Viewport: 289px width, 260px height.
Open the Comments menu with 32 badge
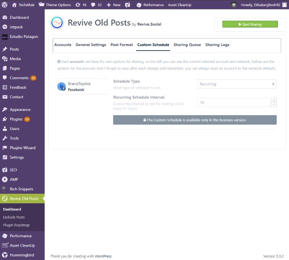[22, 78]
